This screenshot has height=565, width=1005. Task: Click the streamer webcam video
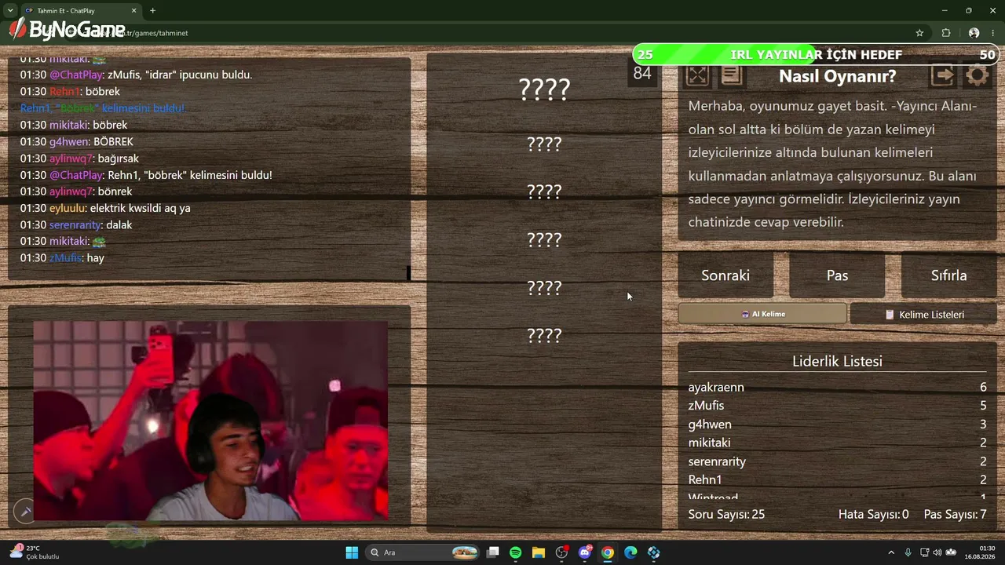pyautogui.click(x=210, y=420)
